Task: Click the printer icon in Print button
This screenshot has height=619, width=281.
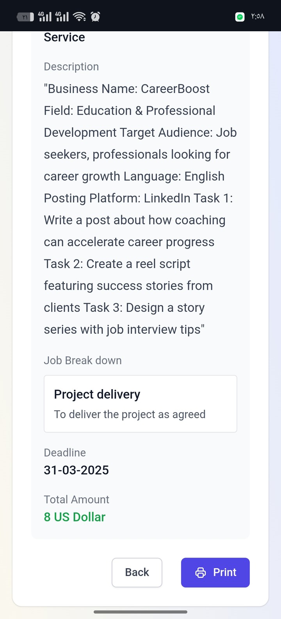Action: tap(200, 572)
